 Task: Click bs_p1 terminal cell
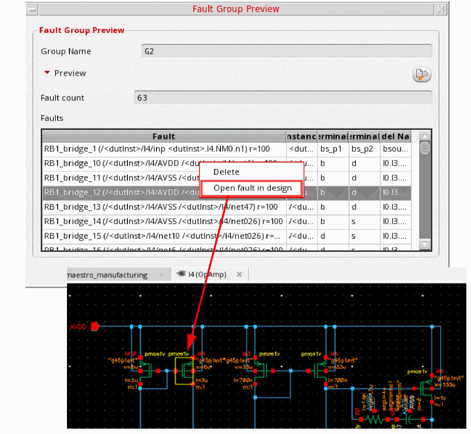point(333,149)
